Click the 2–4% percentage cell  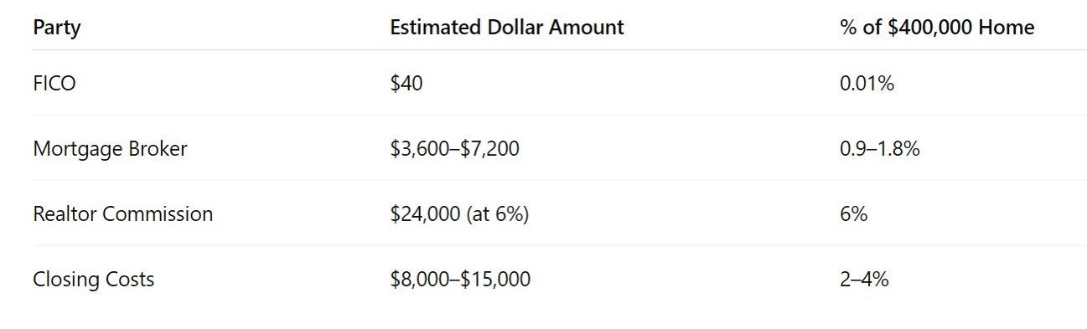(864, 279)
